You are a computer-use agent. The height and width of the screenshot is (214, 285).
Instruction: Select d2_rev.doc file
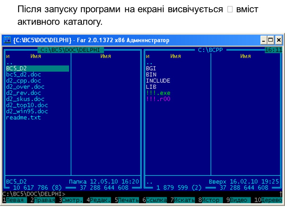23,93
